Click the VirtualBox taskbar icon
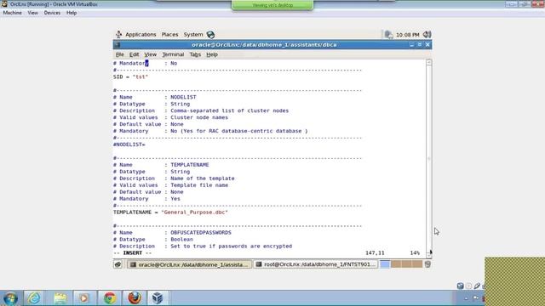The width and height of the screenshot is (545, 306). pyautogui.click(x=158, y=298)
